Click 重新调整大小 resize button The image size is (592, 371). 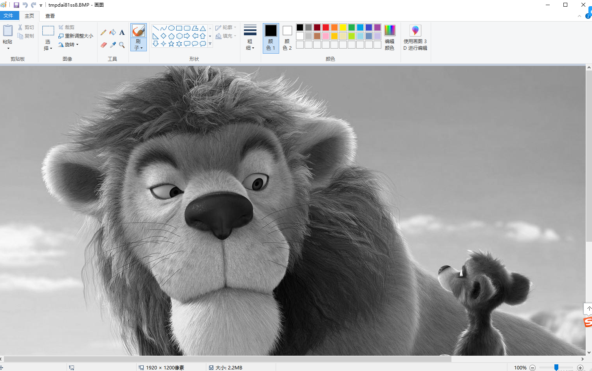click(76, 36)
